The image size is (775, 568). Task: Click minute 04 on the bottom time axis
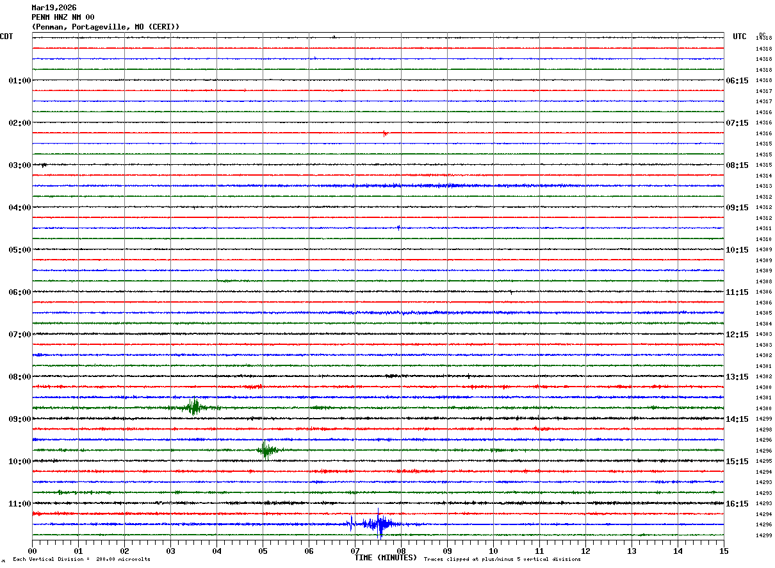click(216, 551)
